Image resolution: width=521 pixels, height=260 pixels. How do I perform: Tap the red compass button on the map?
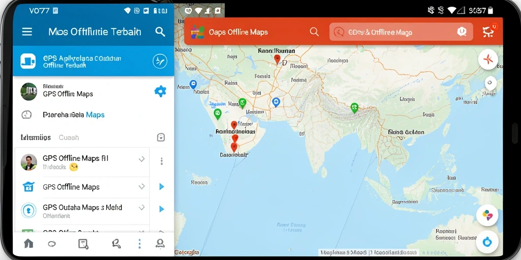click(488, 60)
